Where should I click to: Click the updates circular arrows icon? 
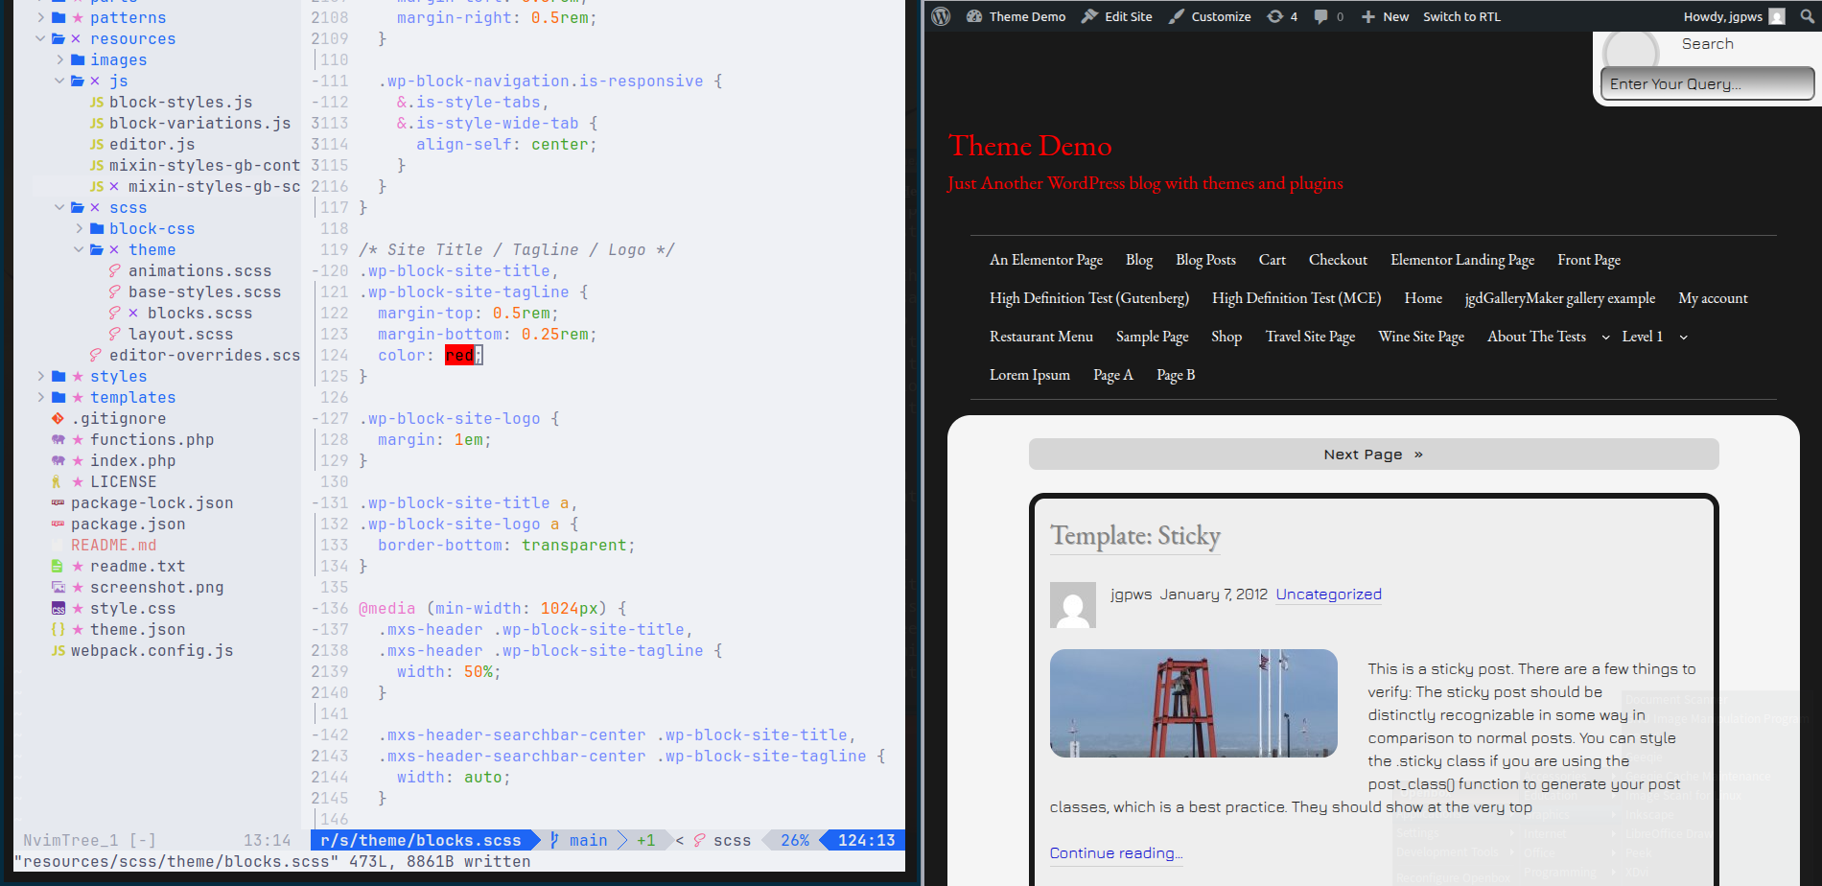point(1274,16)
